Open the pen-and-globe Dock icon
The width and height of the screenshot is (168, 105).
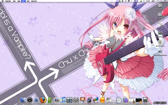(89, 100)
